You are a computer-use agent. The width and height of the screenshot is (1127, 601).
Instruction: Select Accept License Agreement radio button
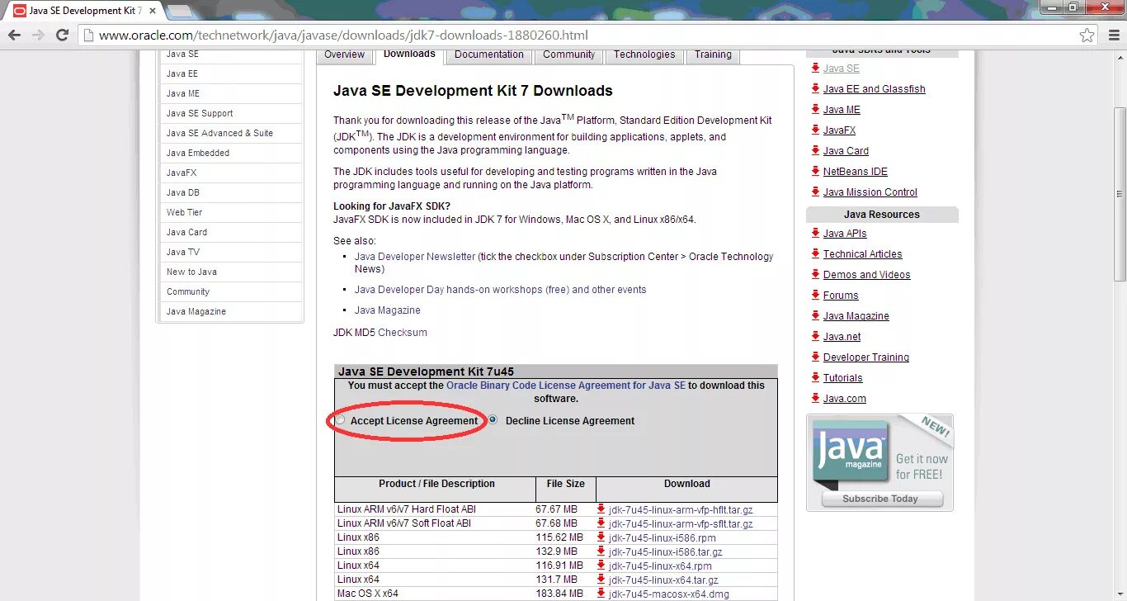[x=340, y=420]
